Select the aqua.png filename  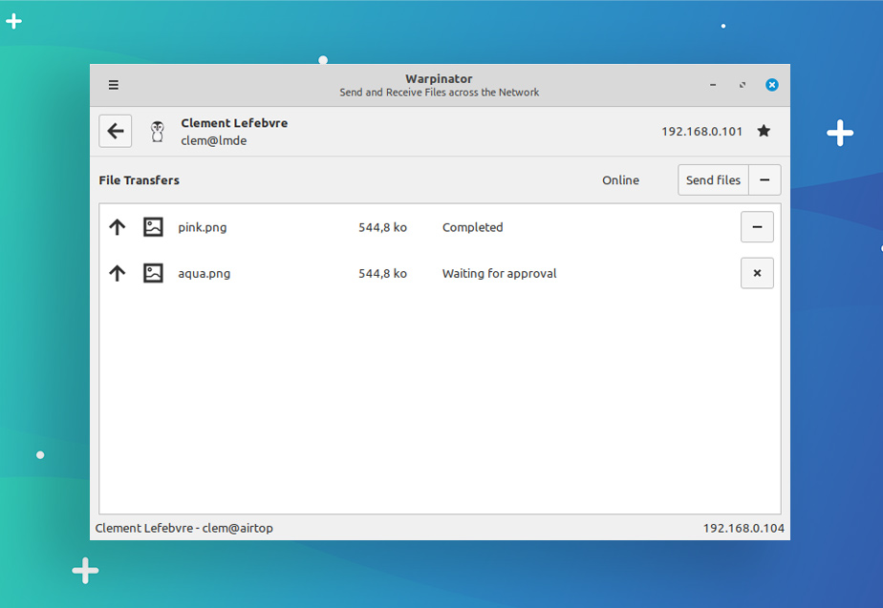[x=204, y=273]
